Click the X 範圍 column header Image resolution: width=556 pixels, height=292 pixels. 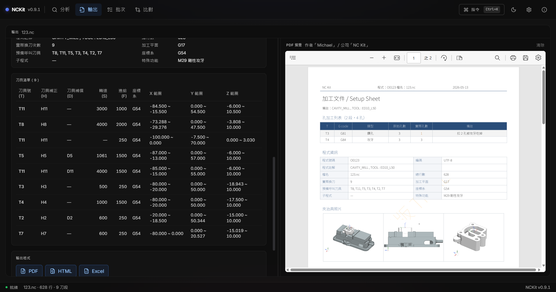(x=156, y=93)
